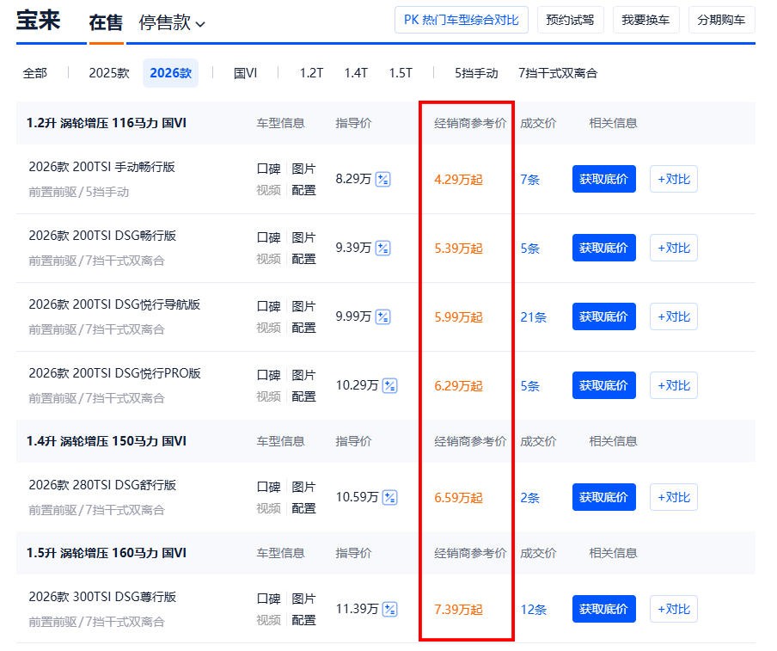Switch to the 在售 tab
Screen dimensions: 777x651
tap(106, 22)
